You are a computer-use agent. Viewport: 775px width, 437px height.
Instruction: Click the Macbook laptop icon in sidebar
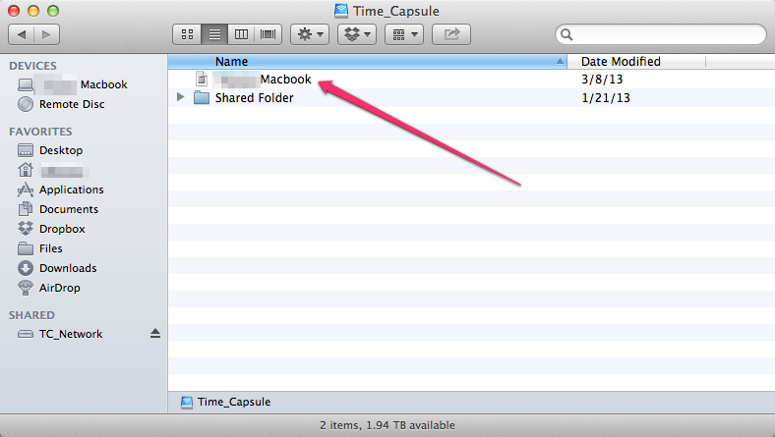pyautogui.click(x=26, y=84)
